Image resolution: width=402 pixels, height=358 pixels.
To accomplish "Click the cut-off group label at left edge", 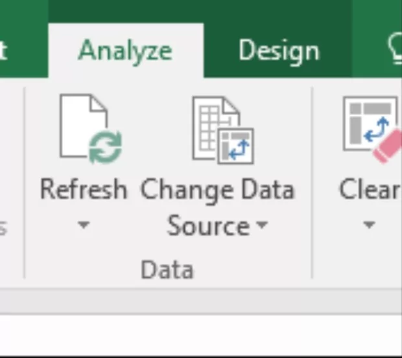I will (3, 227).
